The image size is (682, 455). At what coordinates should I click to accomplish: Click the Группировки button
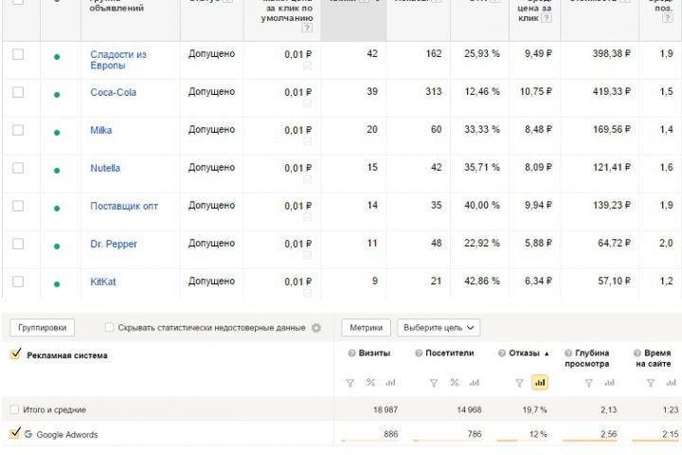click(43, 328)
